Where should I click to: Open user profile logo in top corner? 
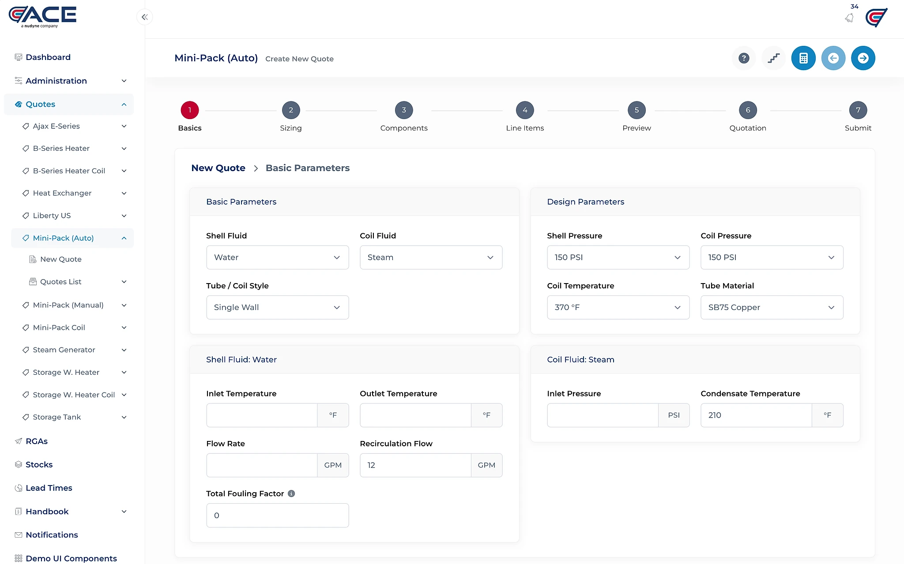[876, 18]
